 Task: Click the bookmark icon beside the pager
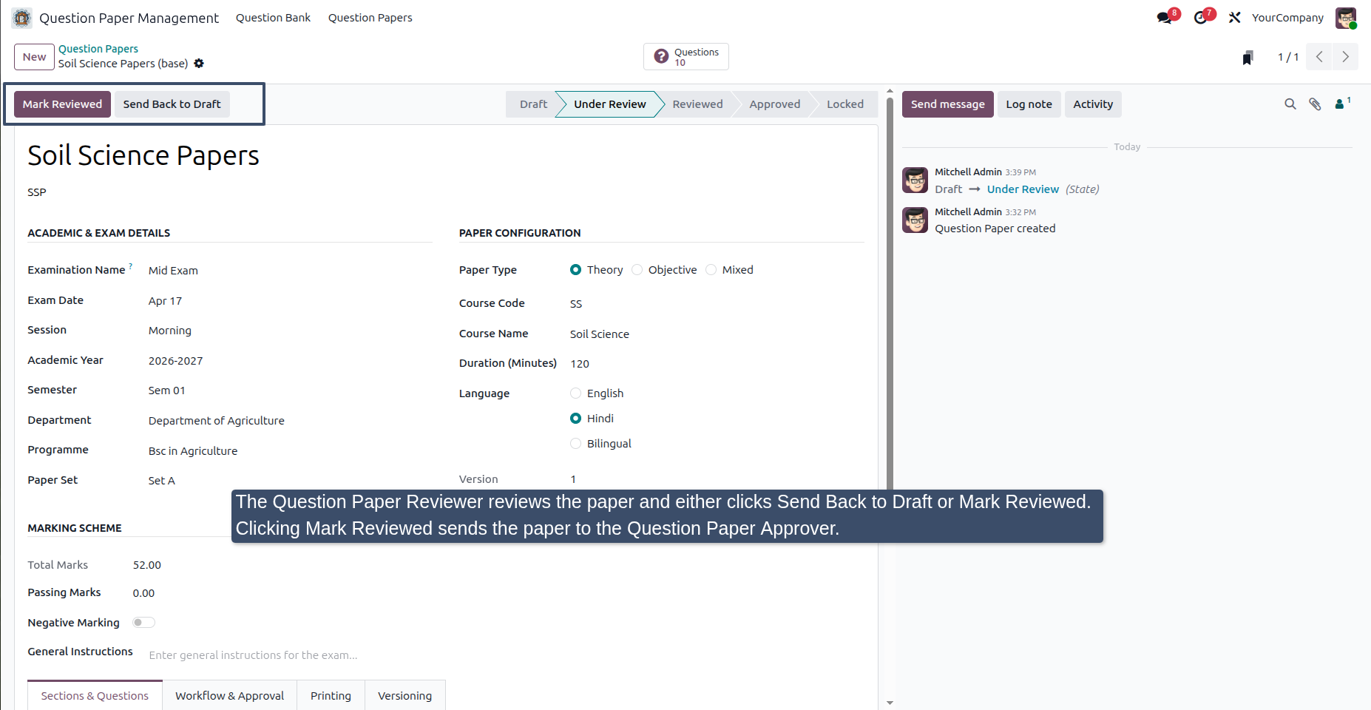(1248, 58)
